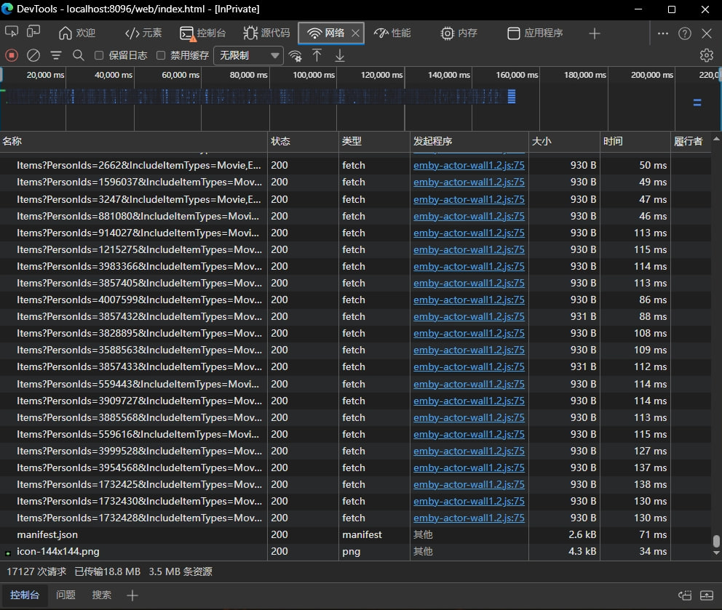Open the 性能 tab
The image size is (722, 610).
coord(392,33)
